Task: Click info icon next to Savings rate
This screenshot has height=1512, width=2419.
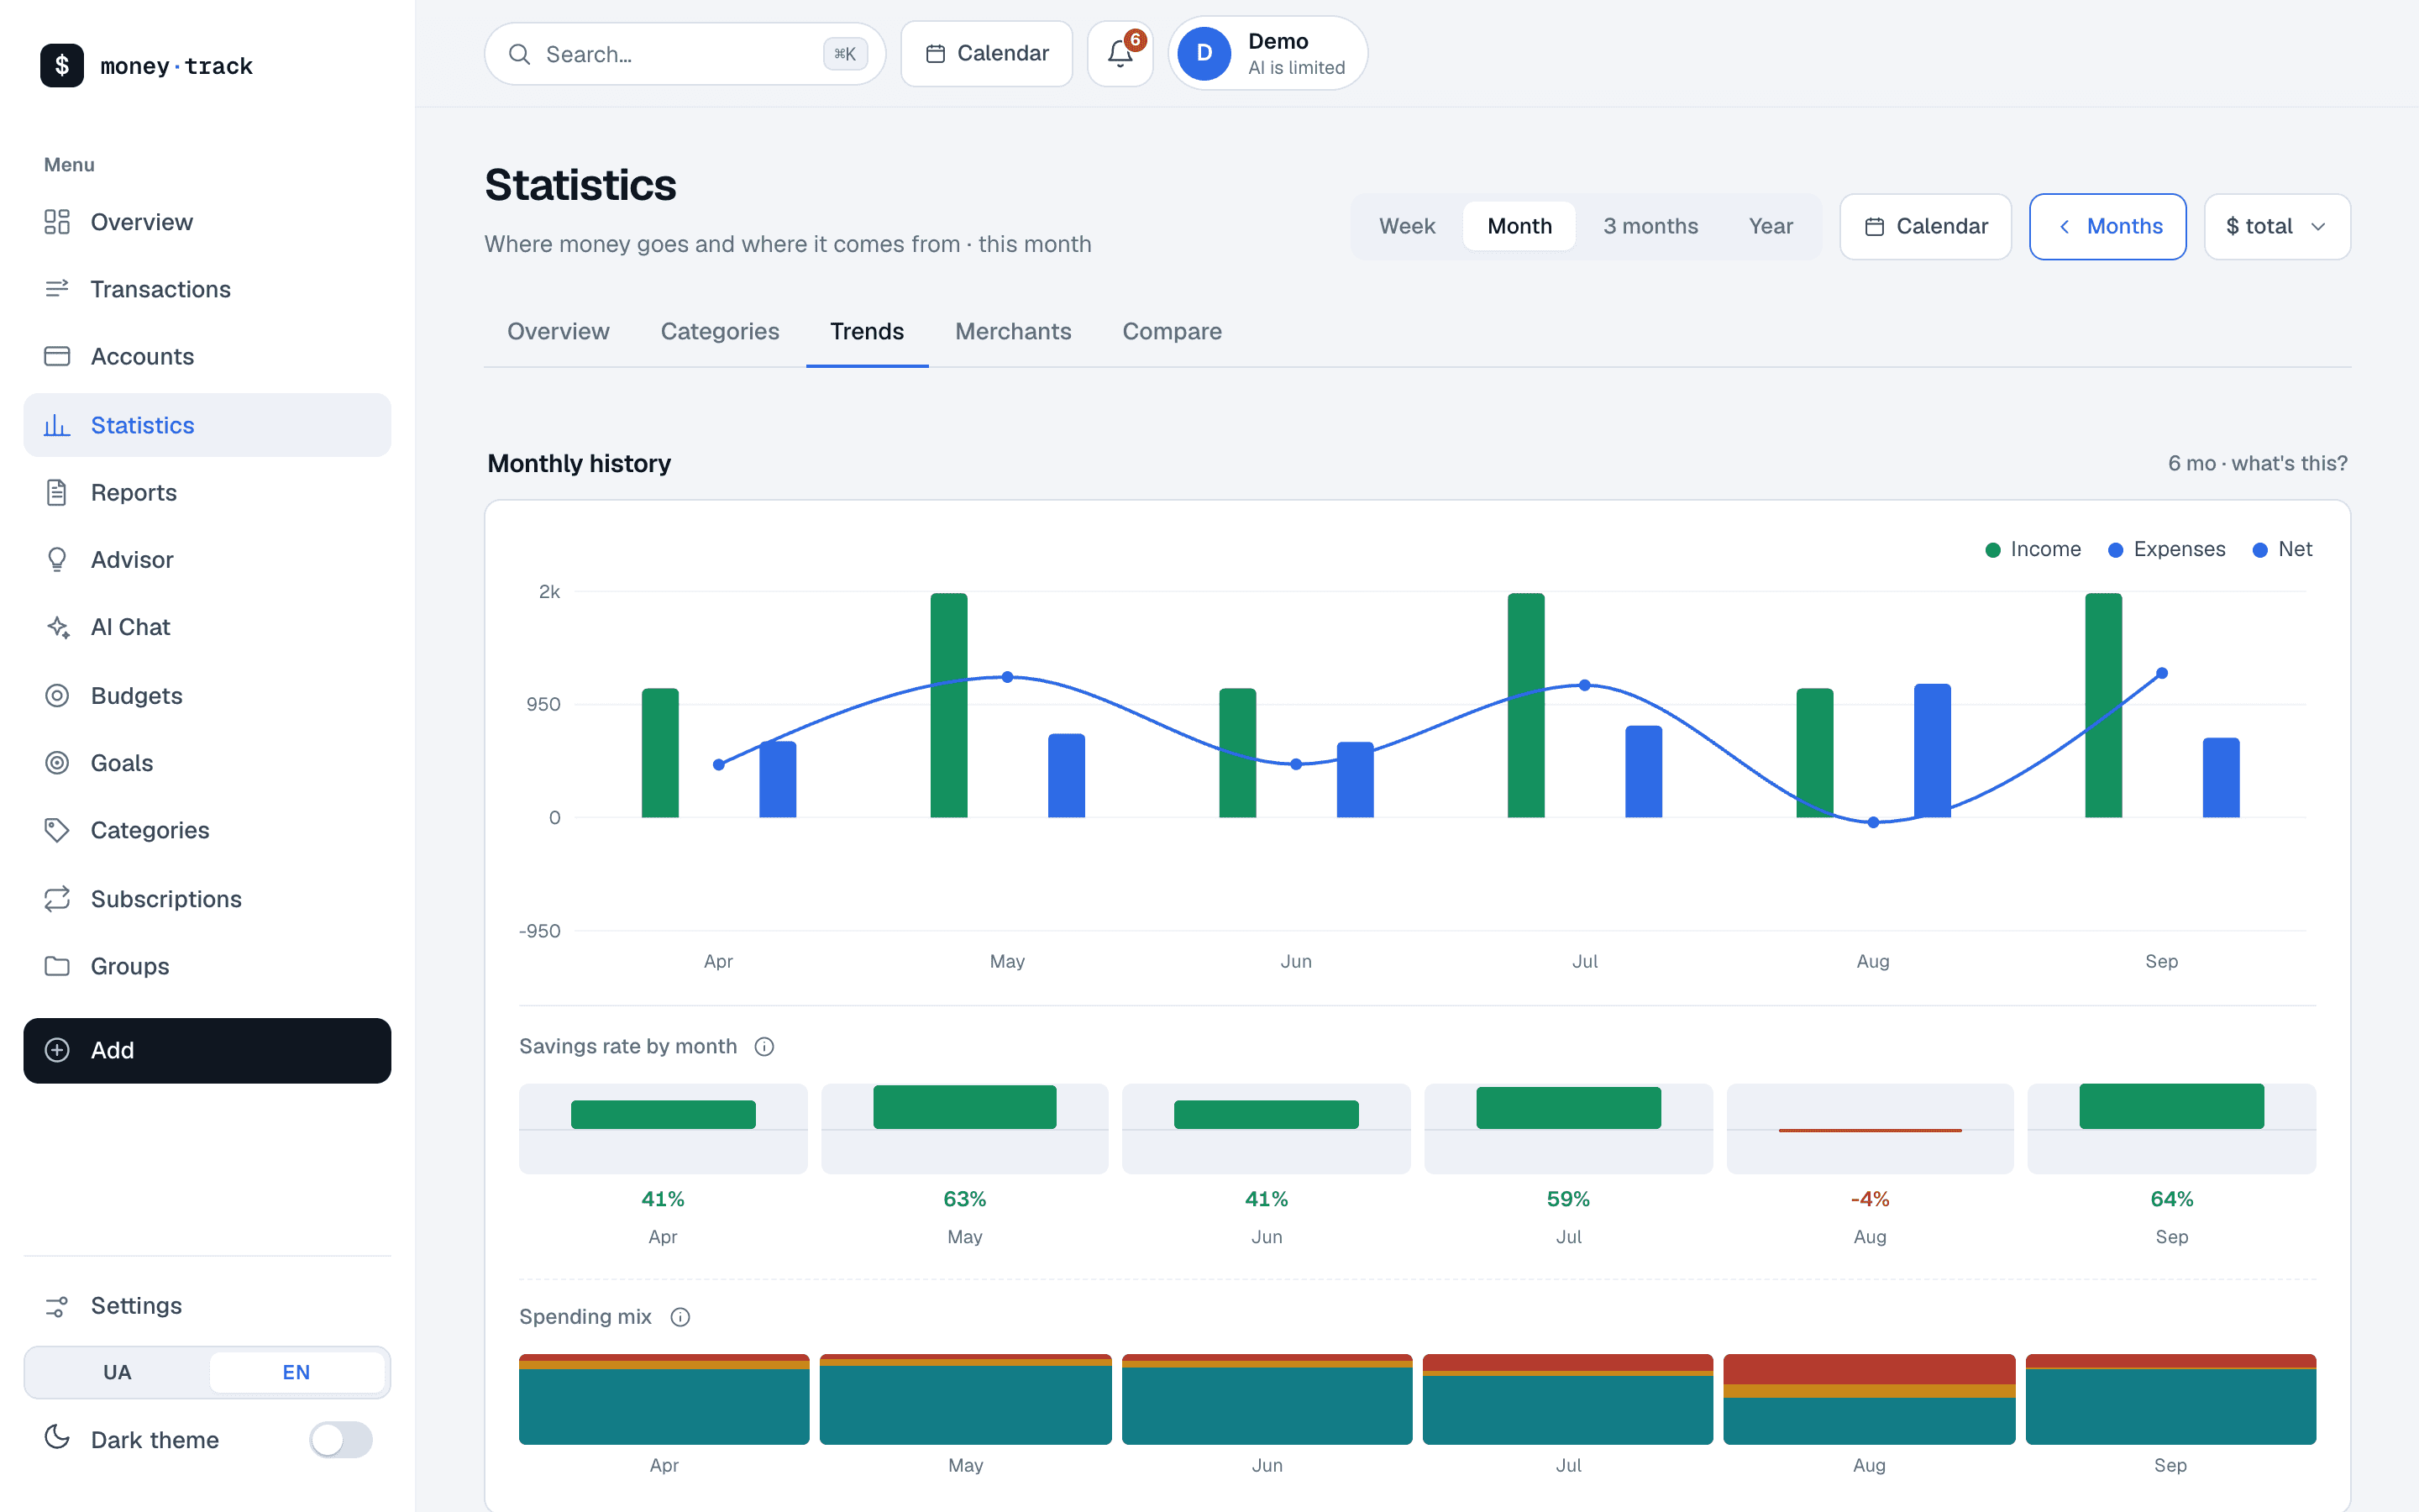Action: (764, 1046)
